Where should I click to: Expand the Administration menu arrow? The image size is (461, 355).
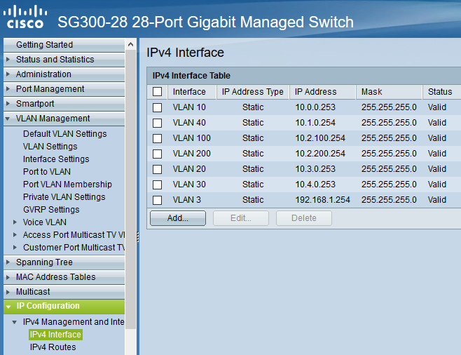coord(8,74)
